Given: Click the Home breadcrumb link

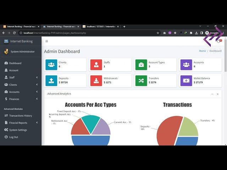Looking at the screenshot, I should 203,51.
